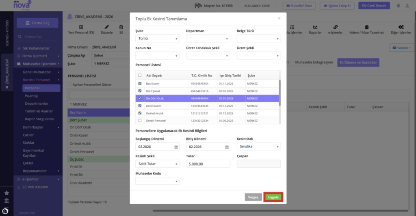
Task: Check Örnek Personel checkbox
Action: point(140,121)
